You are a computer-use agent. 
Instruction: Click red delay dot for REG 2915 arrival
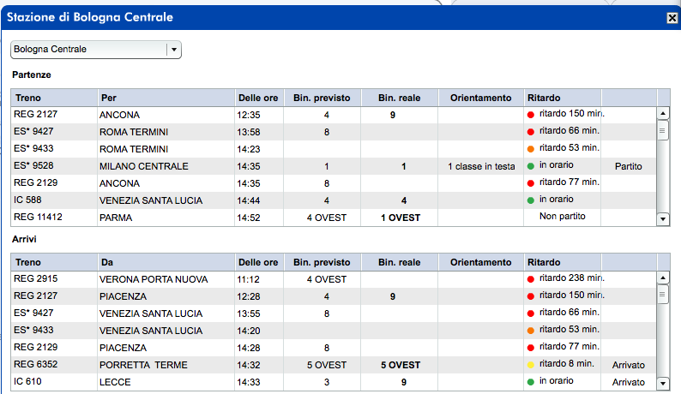point(532,280)
